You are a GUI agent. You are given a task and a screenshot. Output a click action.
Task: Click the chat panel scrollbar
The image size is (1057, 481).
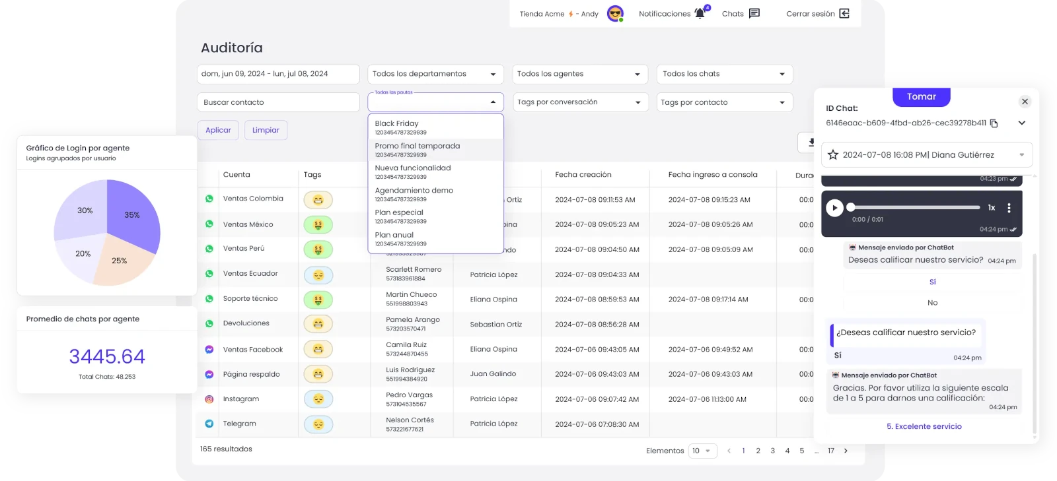[1035, 343]
